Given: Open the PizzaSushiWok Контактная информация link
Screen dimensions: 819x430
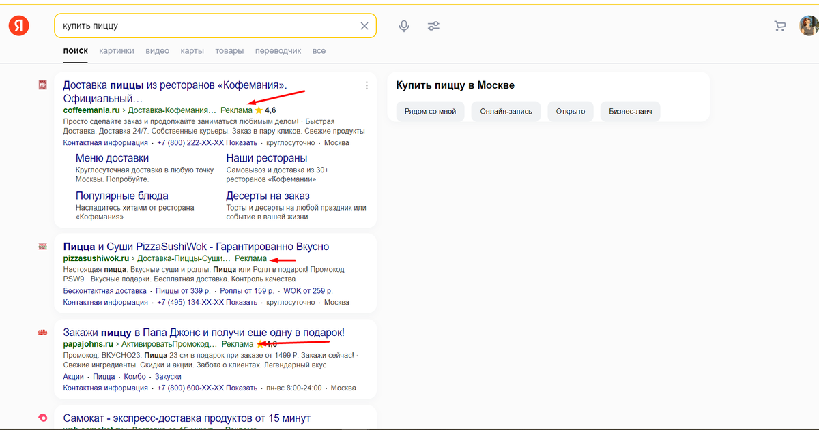Looking at the screenshot, I should click(x=106, y=302).
